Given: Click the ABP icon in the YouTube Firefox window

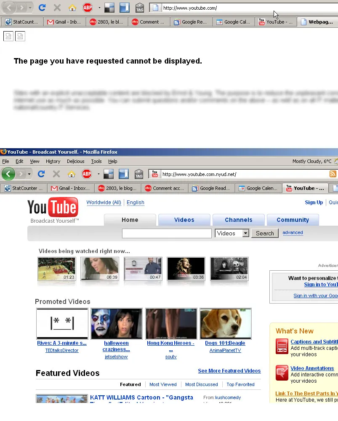Looking at the screenshot, I should coord(87,174).
